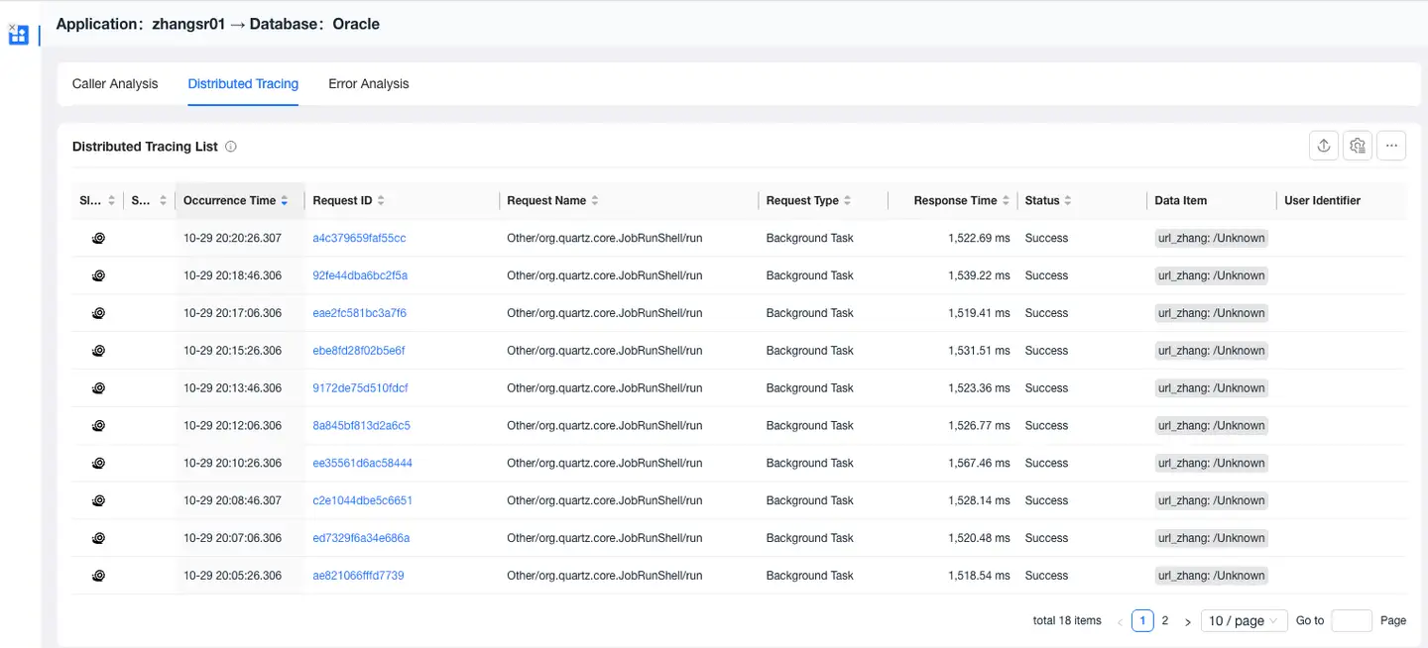
Task: Click the app grid icon in the sidebar
Action: click(x=19, y=35)
